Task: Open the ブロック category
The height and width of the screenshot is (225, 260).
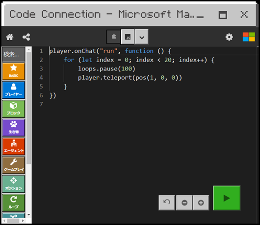Action: (14, 109)
